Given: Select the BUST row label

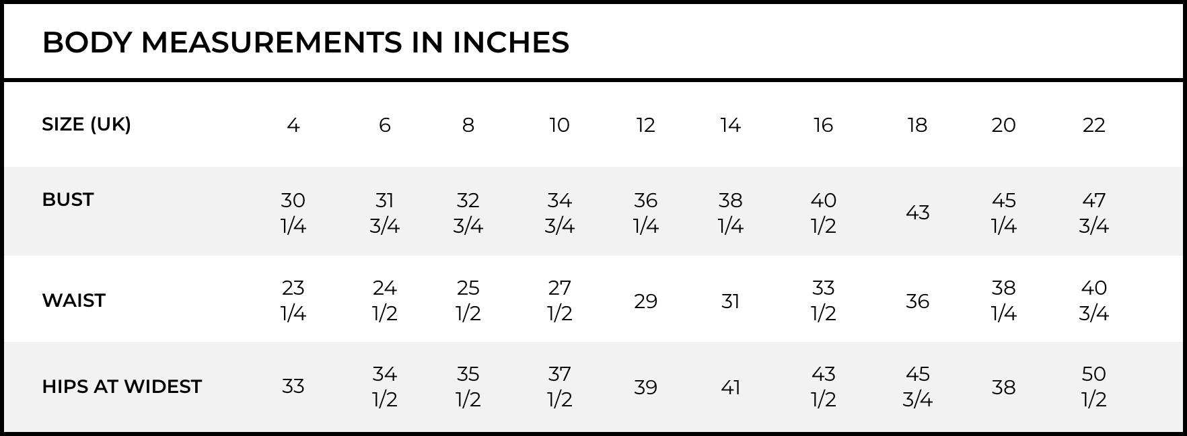Looking at the screenshot, I should 67,200.
